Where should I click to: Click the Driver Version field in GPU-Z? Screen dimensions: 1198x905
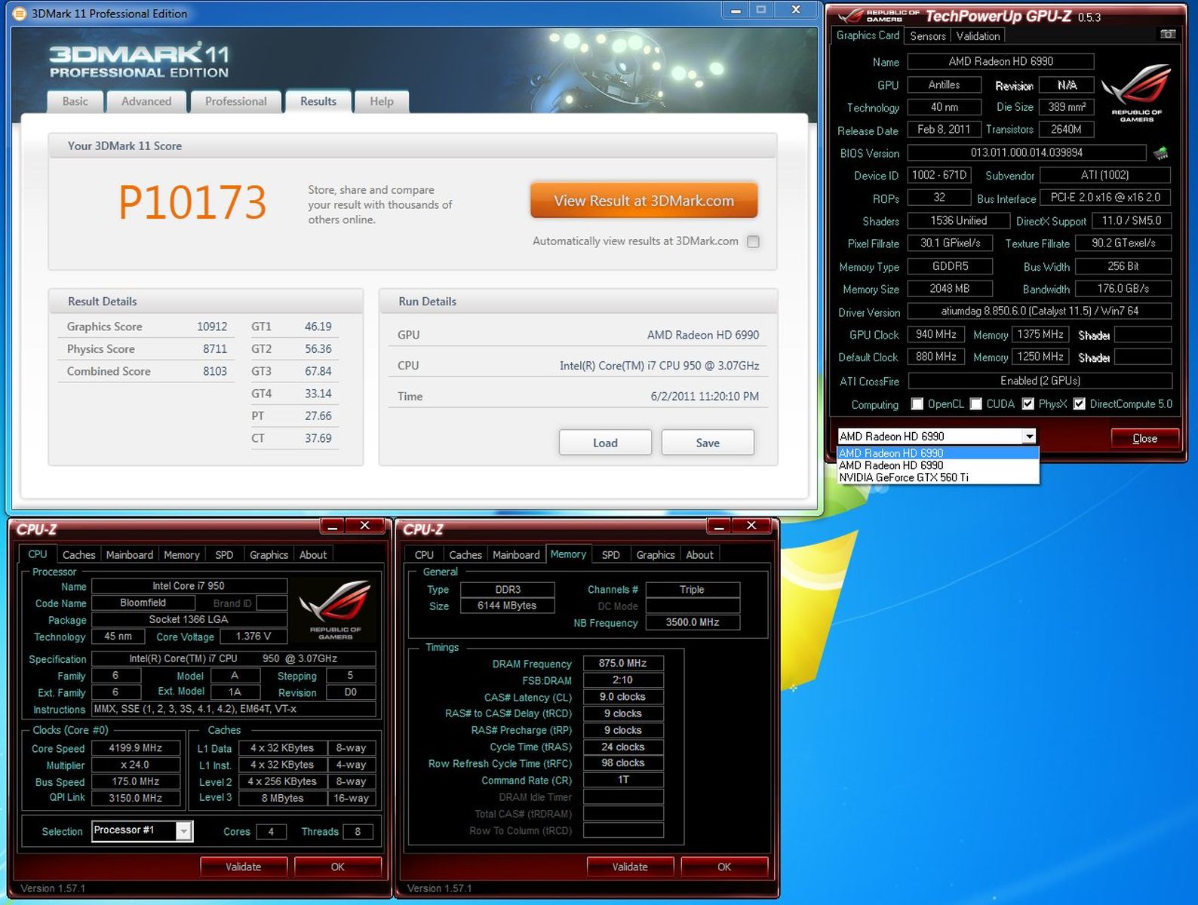1040,311
